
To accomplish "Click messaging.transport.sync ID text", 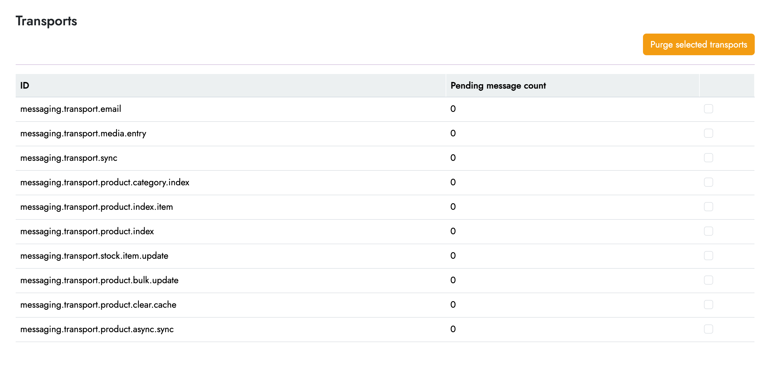I will point(68,158).
